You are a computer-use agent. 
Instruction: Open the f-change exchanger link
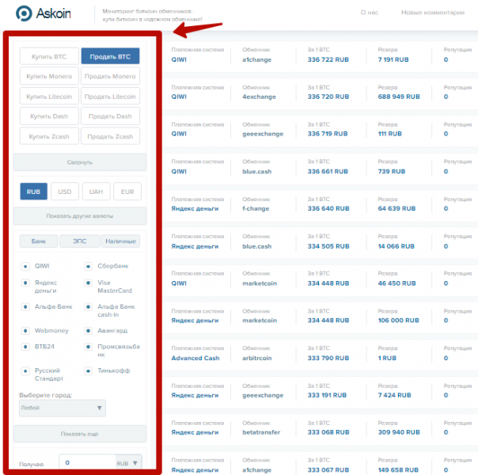click(x=256, y=208)
